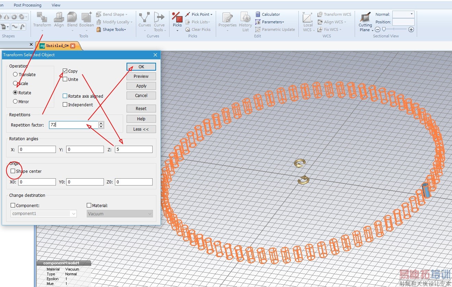
Task: Select the Cone shape tool
Action: pos(7,16)
